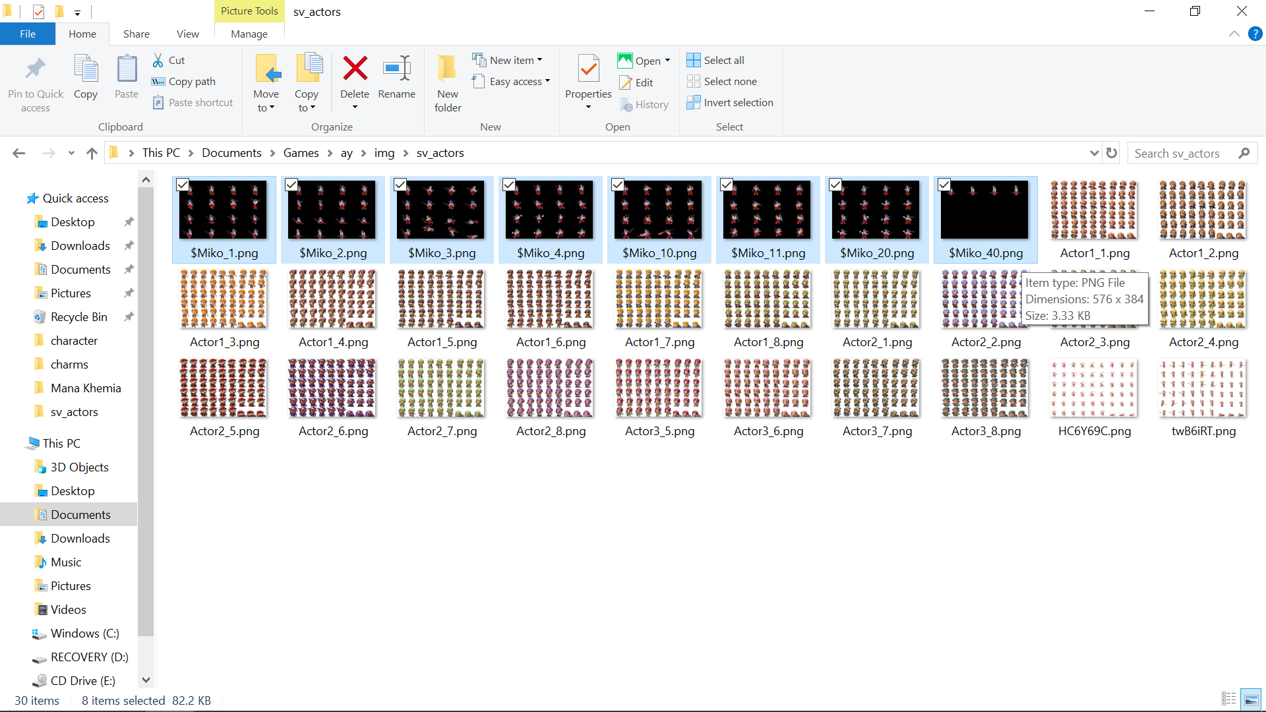Click Select all in the ribbon

pos(715,60)
